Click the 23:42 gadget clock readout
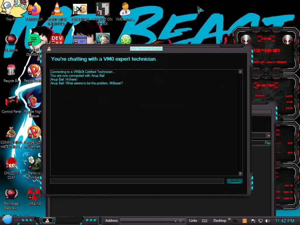The height and width of the screenshot is (225, 300). coord(267,50)
